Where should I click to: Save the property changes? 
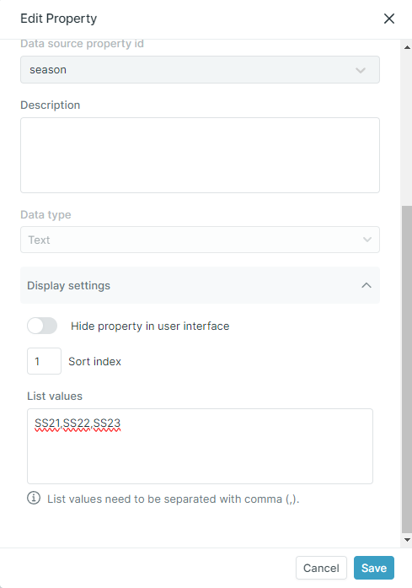(x=374, y=568)
